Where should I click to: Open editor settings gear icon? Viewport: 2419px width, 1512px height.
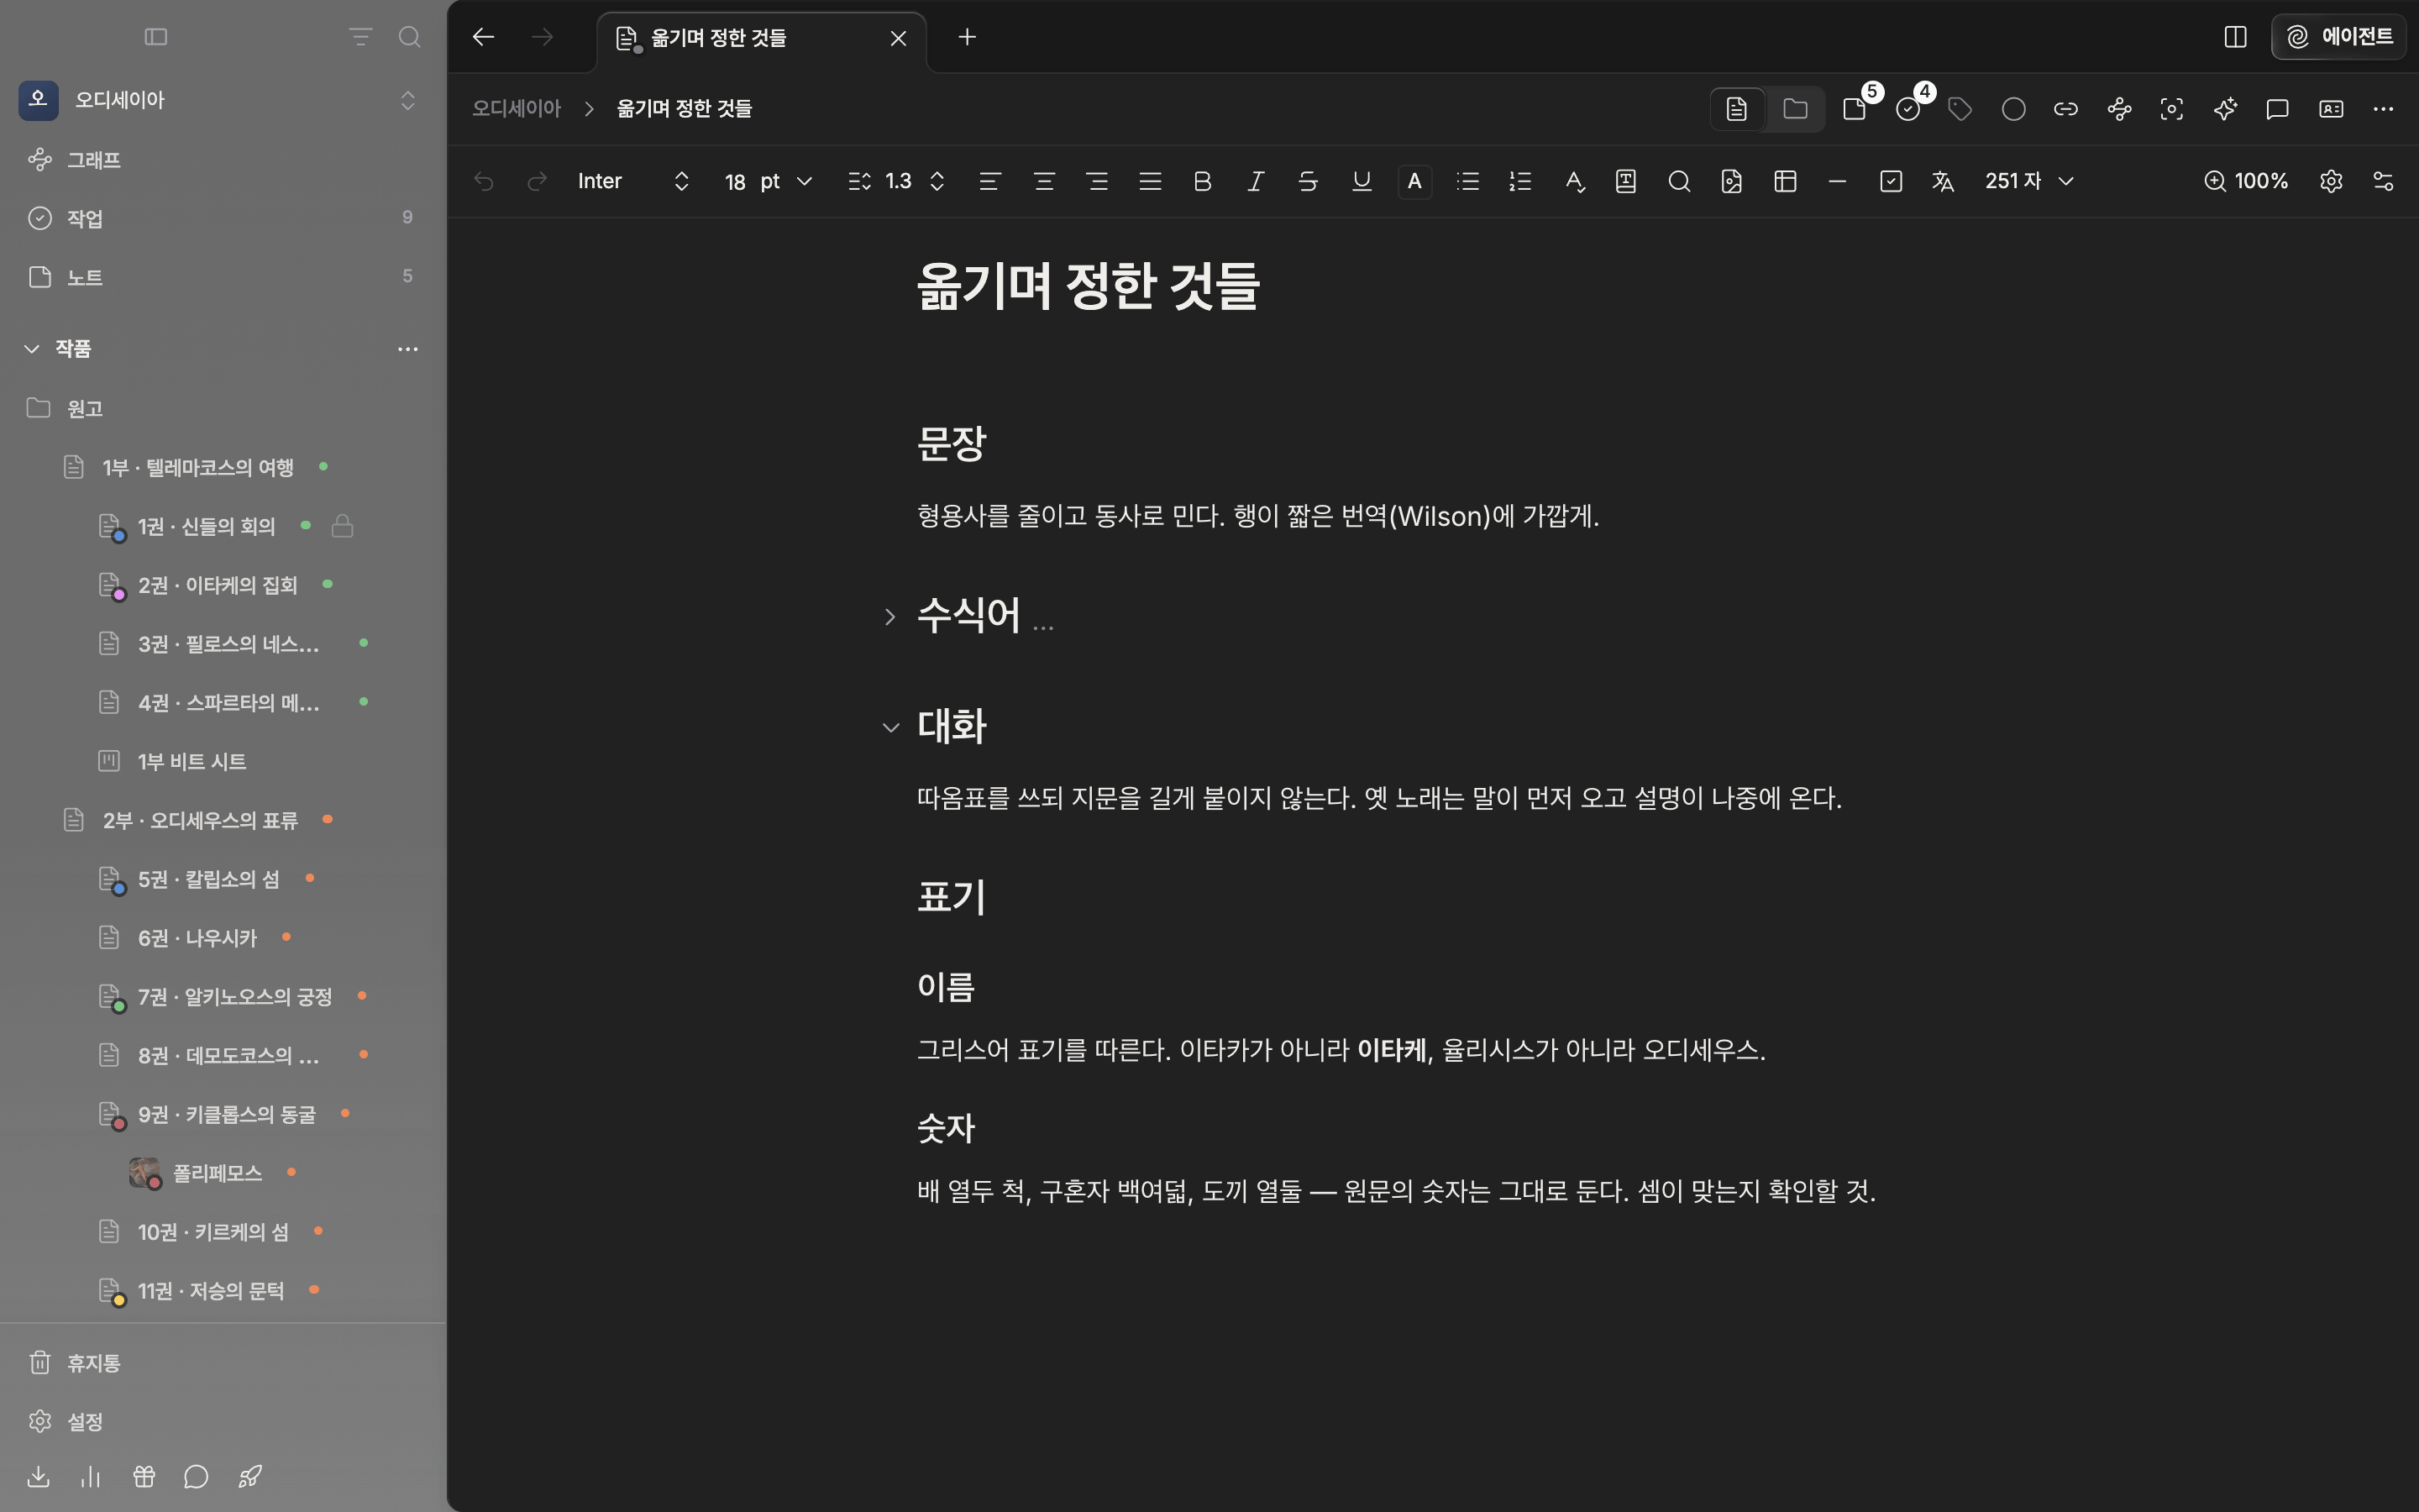coord(2331,181)
